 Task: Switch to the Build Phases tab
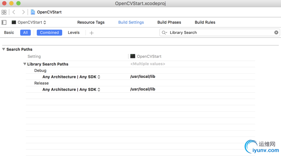[x=169, y=22]
